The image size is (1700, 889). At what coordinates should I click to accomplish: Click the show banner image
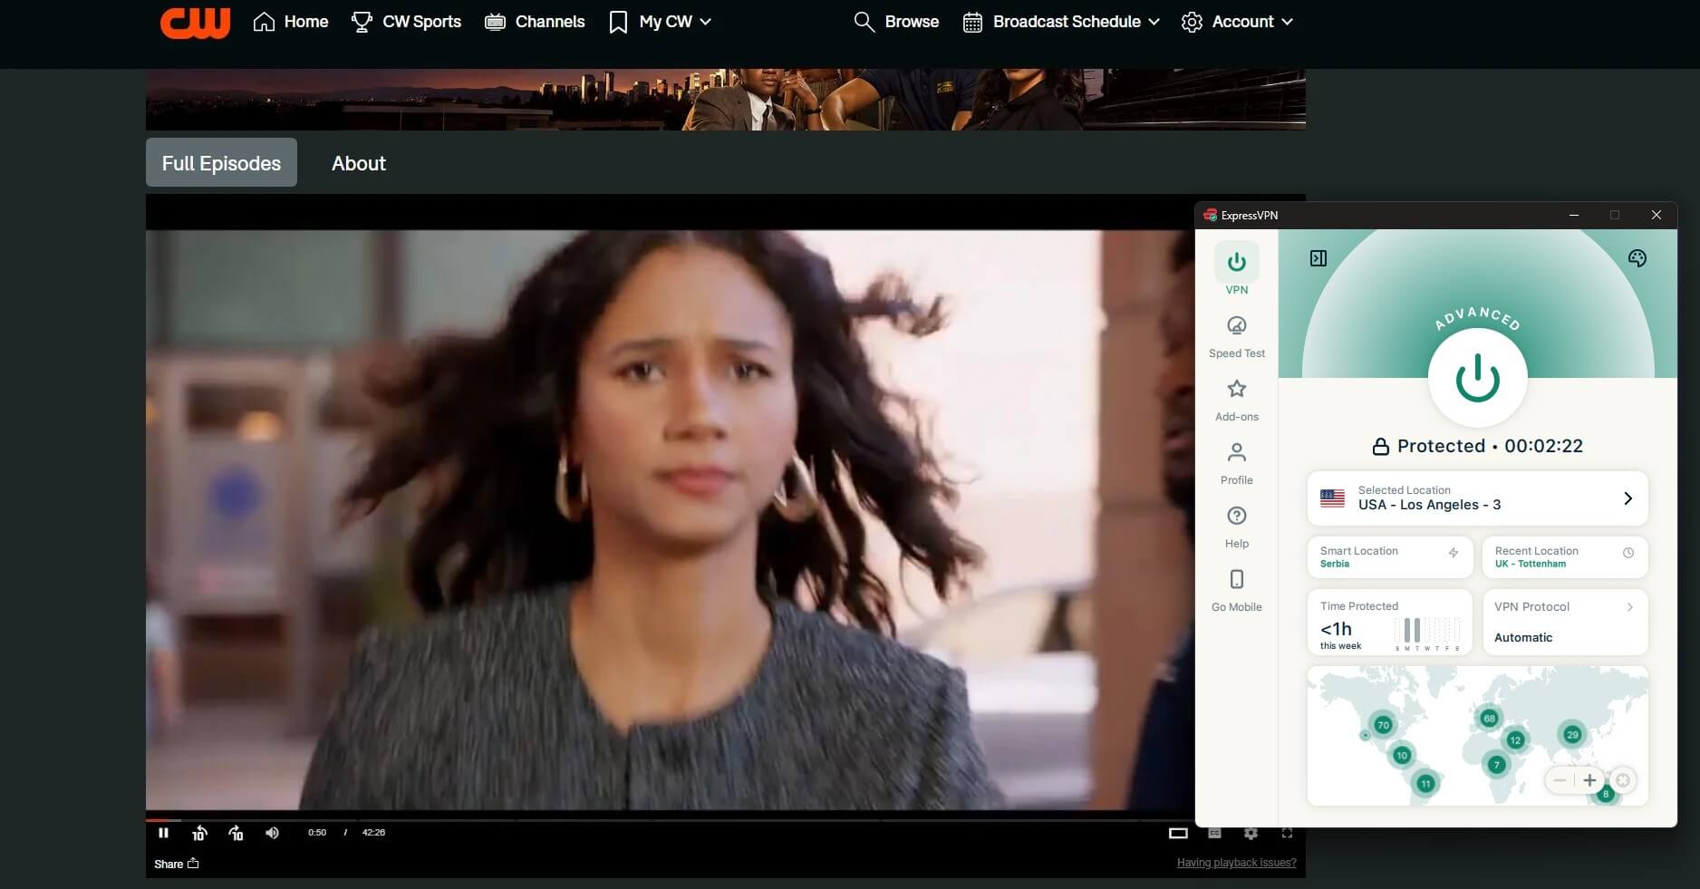(725, 100)
